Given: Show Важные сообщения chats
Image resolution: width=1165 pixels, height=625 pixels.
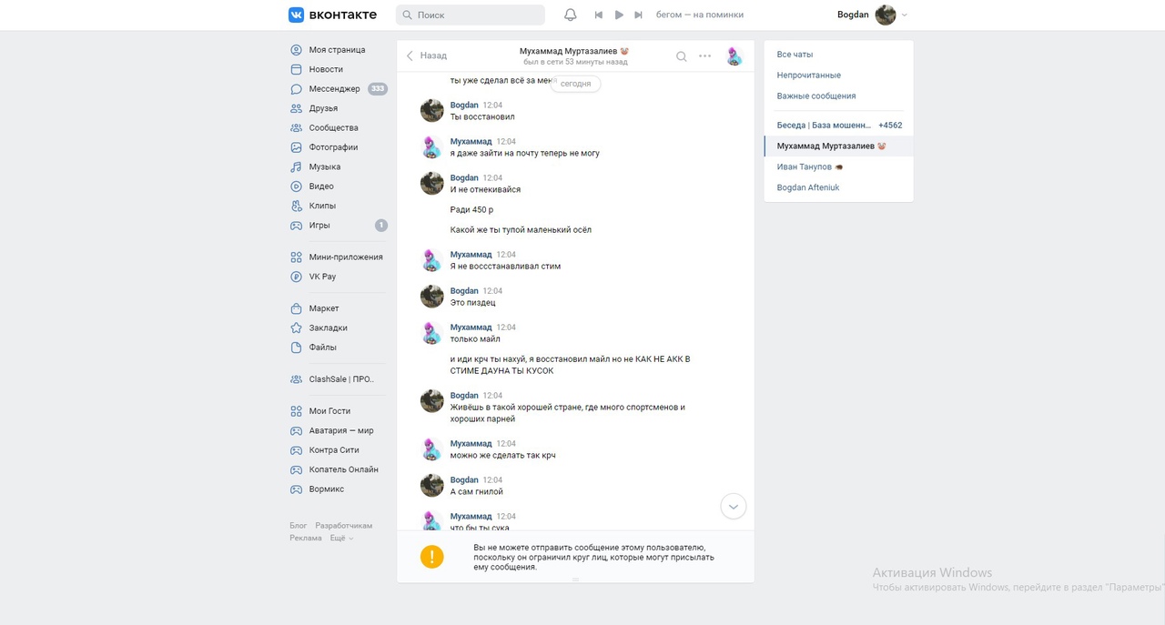Looking at the screenshot, I should 815,96.
